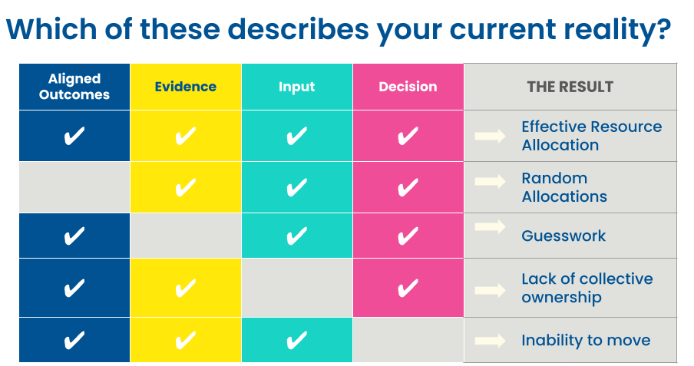Click the arrow icon beside Inability to move
The image size is (694, 366).
click(x=490, y=340)
